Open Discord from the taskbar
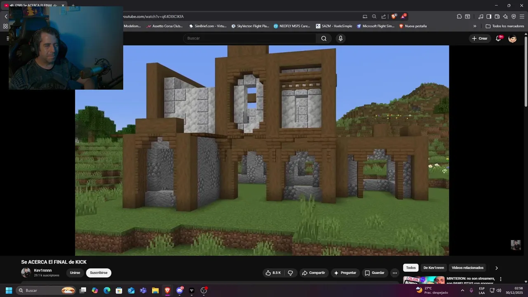 click(x=179, y=290)
